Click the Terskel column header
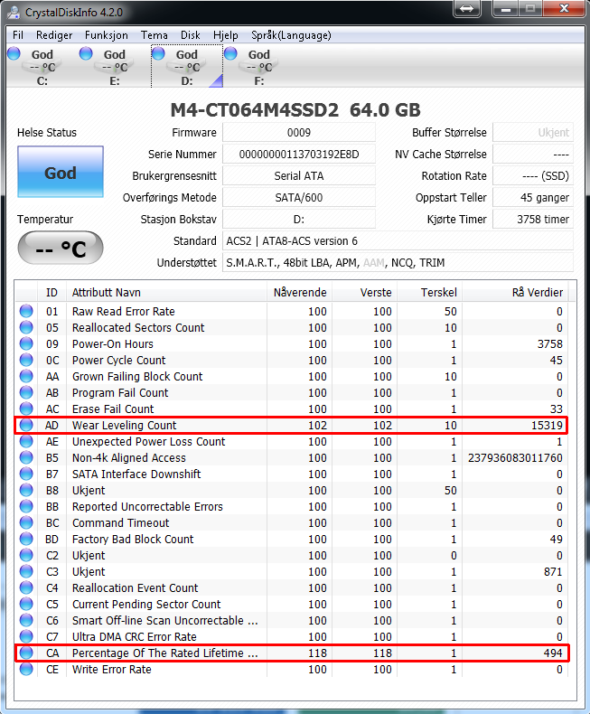 430,292
